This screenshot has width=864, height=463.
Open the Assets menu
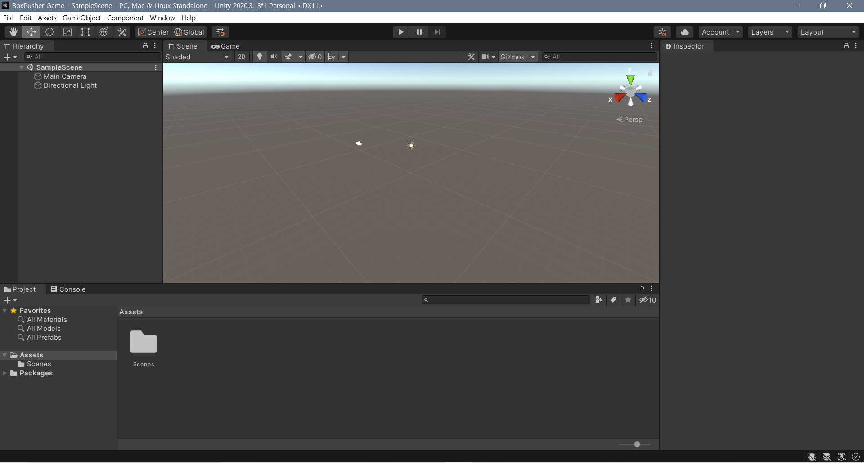point(47,18)
